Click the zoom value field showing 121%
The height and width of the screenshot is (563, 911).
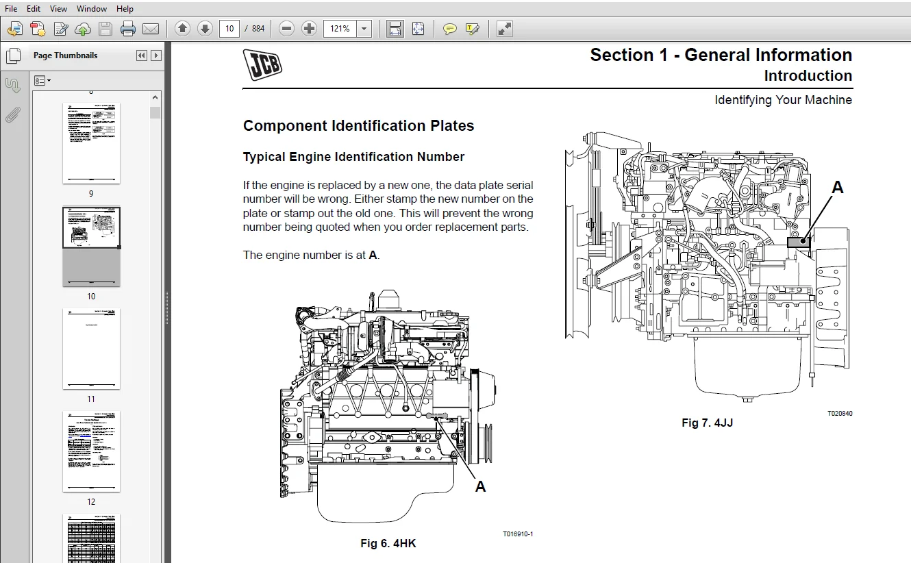340,29
